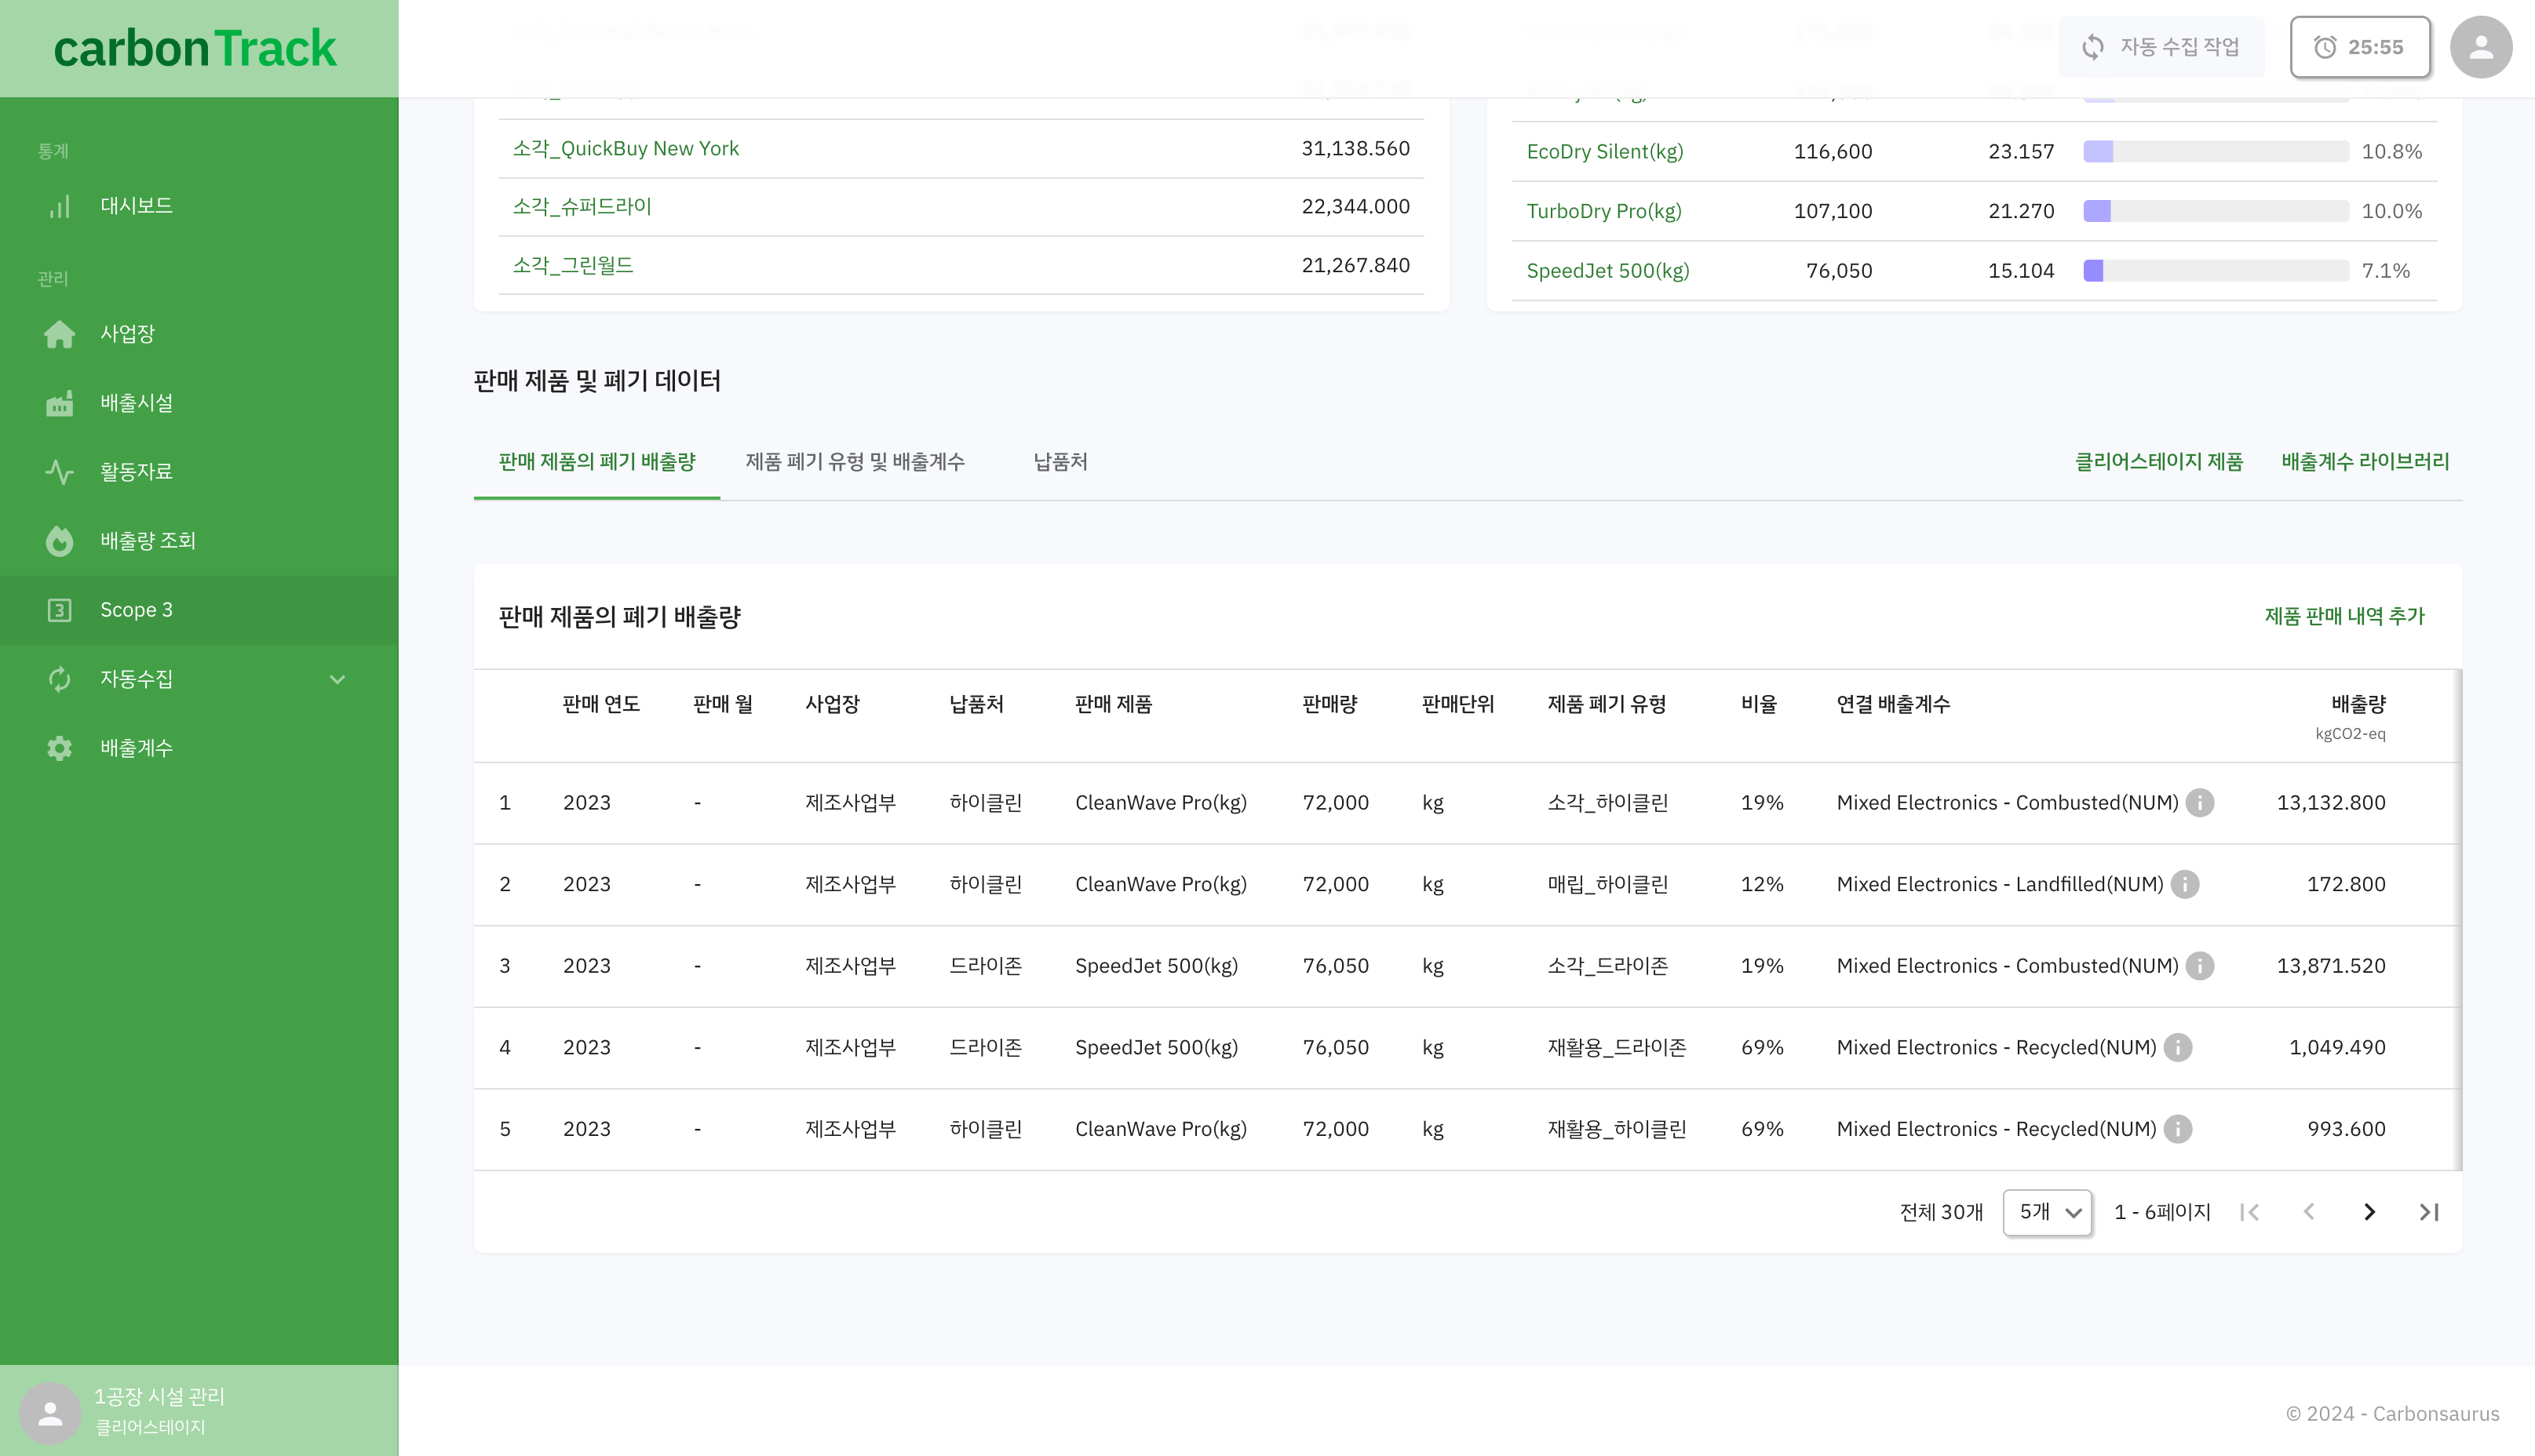The image size is (2535, 1456).
Task: Open the 활동자료 menu item
Action: [x=199, y=472]
